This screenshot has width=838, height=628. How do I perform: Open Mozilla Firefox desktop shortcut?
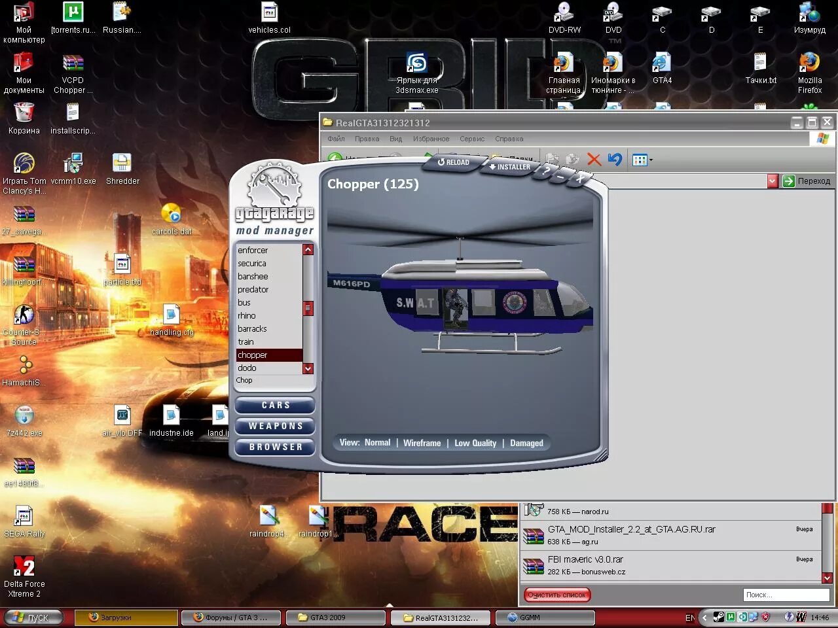(810, 72)
